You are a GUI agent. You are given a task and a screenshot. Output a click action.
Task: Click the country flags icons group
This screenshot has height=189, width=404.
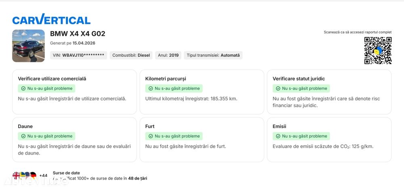[25, 176]
